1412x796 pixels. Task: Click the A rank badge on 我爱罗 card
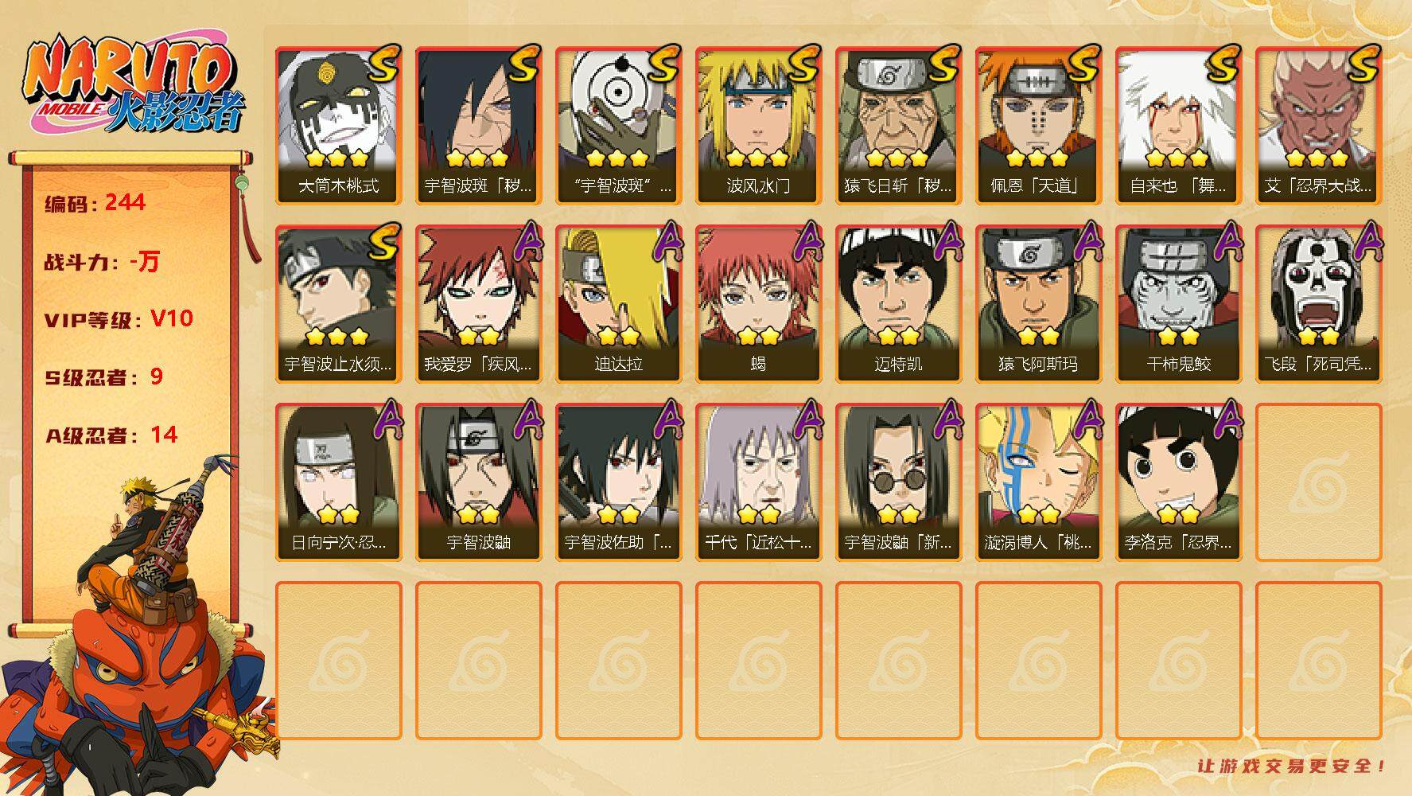[524, 241]
